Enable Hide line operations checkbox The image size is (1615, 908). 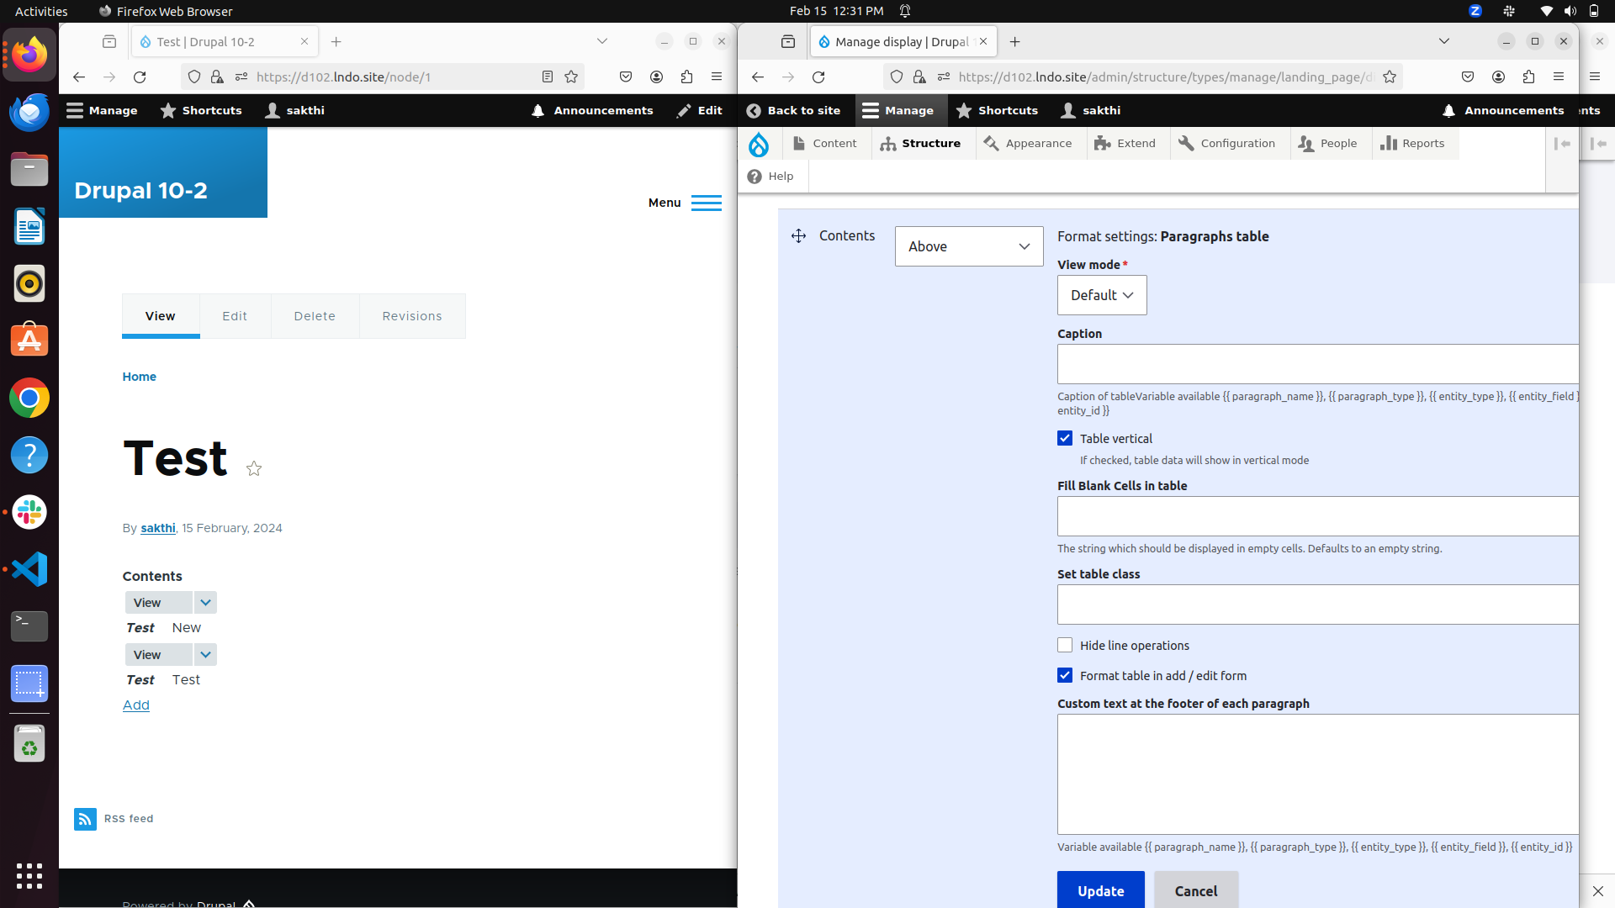(x=1065, y=646)
